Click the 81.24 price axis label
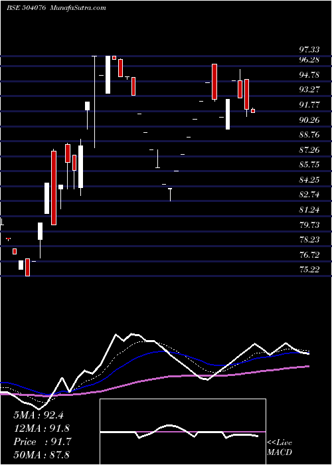 click(x=309, y=210)
